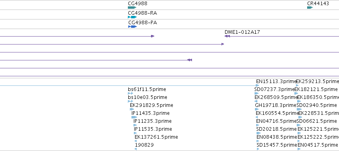Select the CG4988-RA transcript glyph
Image resolution: width=339 pixels, height=151 pixels.
132,17
